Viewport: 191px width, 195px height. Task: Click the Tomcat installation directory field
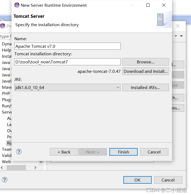pos(67,62)
